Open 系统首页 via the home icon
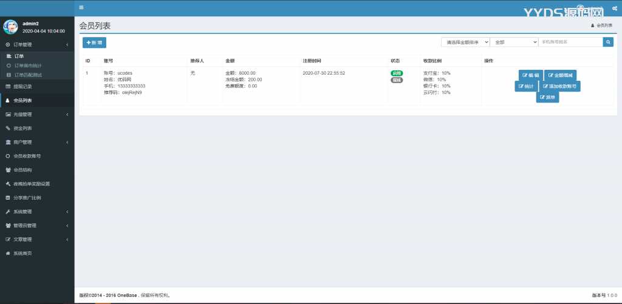Viewport: 622px width, 304px height. (x=8, y=253)
